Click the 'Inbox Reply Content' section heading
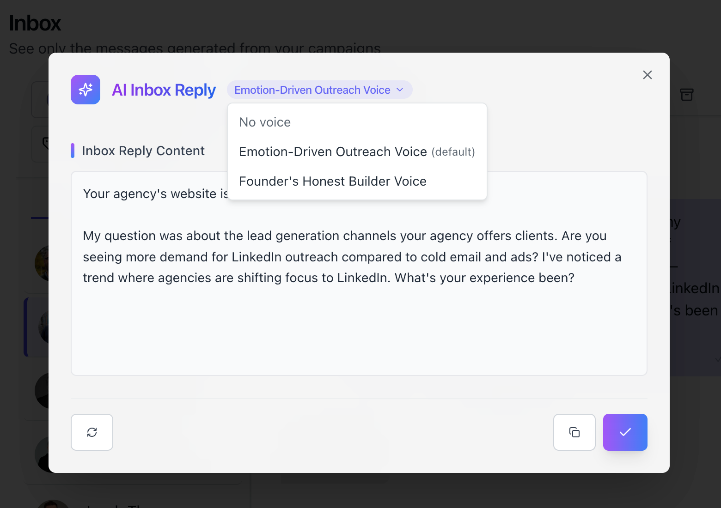 point(143,151)
